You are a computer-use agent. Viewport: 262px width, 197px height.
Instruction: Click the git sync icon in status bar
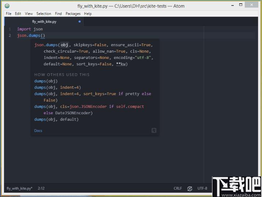coord(190,189)
